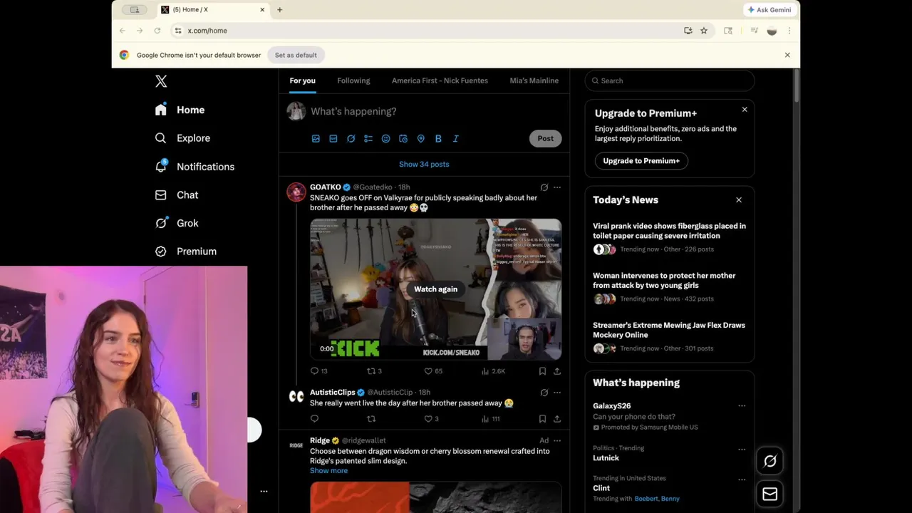Open a new Chrome tab

(280, 10)
